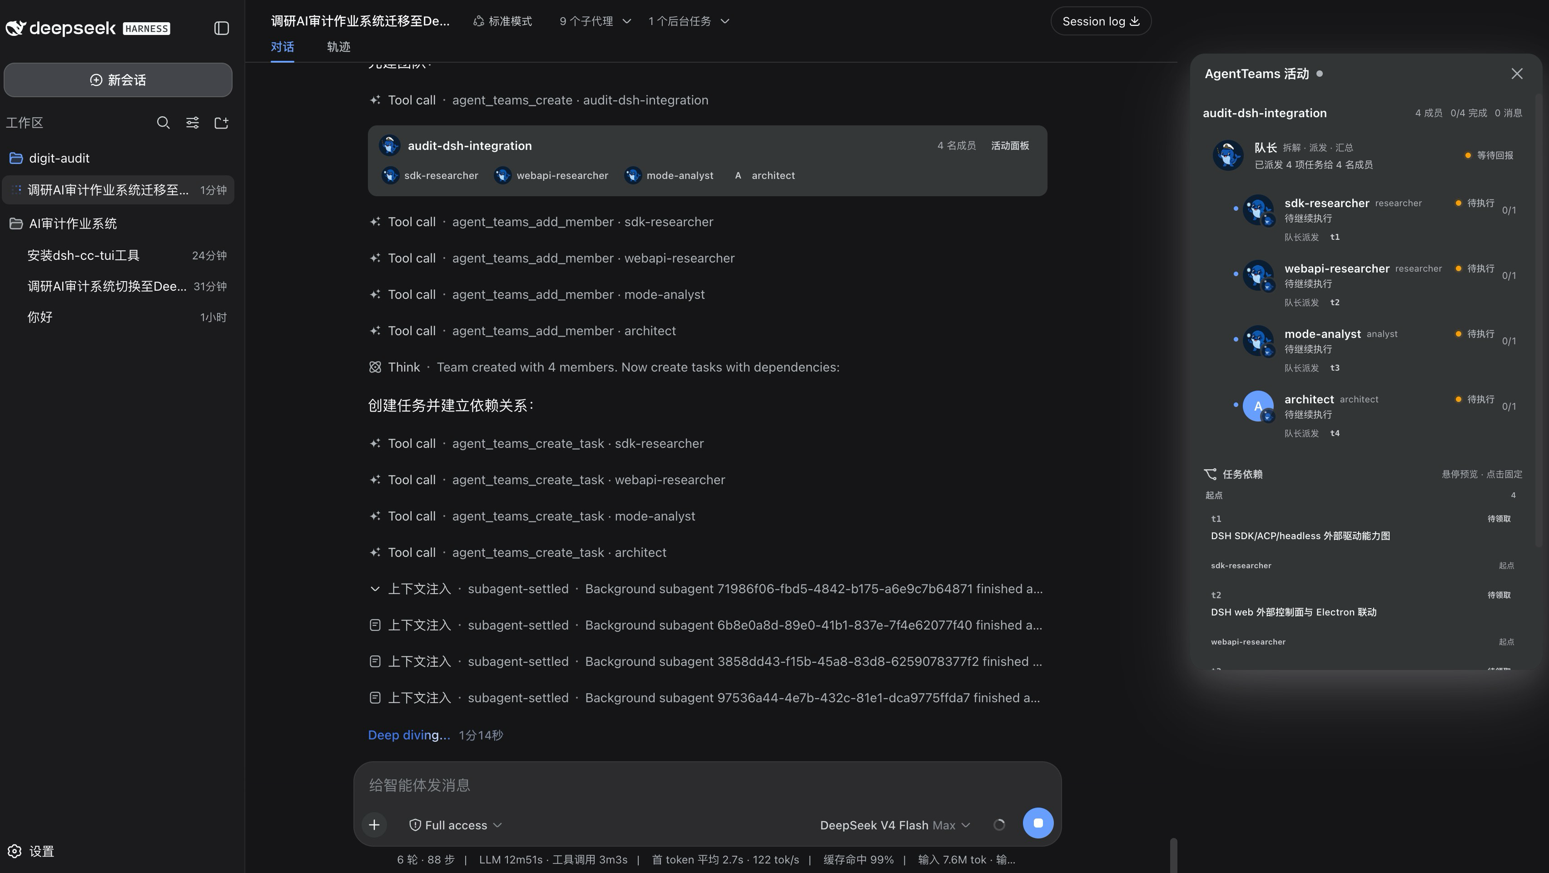1549x873 pixels.
Task: Click the loading spinner indicator
Action: coord(999,825)
